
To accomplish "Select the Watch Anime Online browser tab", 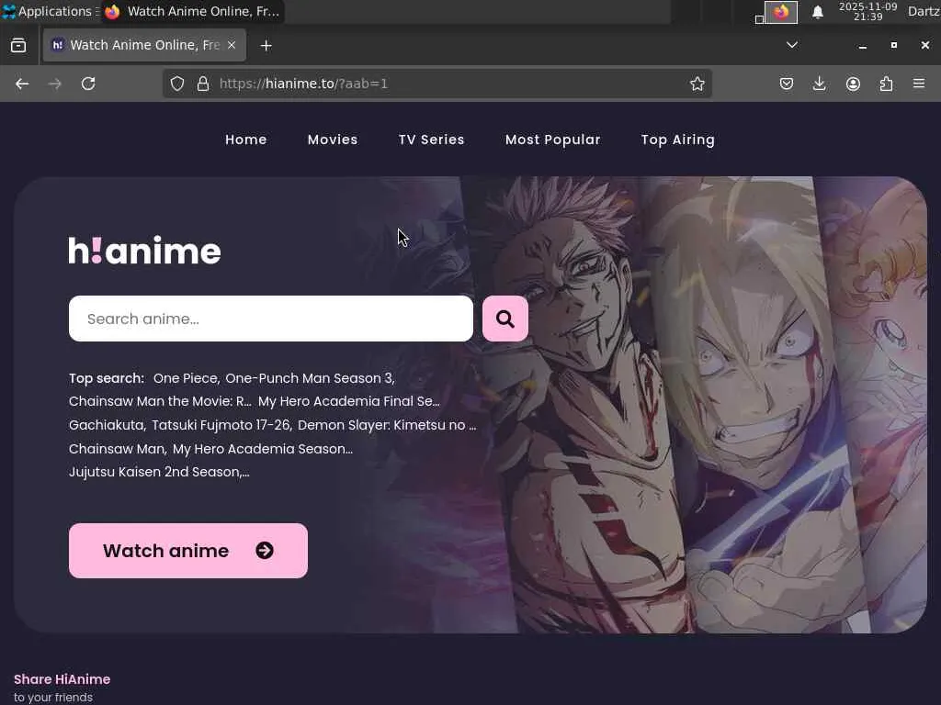I will coord(144,45).
